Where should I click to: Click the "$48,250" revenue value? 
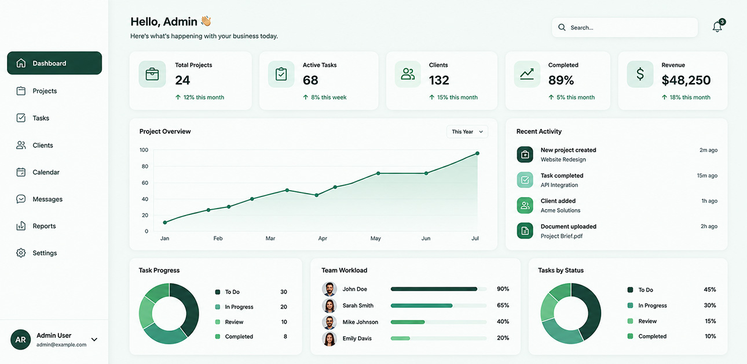(686, 80)
